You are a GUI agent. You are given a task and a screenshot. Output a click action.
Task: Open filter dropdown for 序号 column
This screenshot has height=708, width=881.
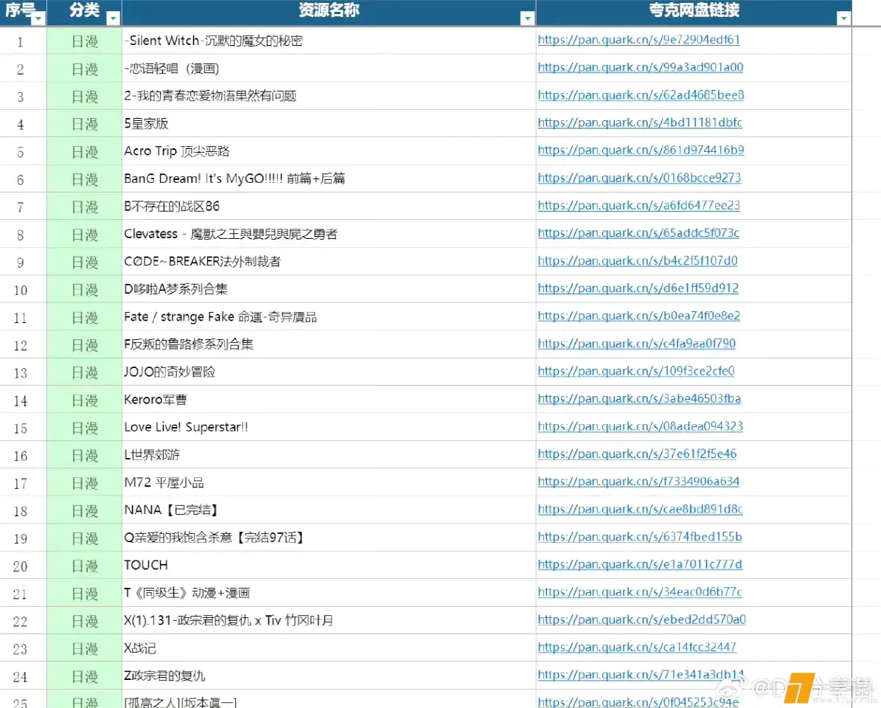tap(38, 19)
